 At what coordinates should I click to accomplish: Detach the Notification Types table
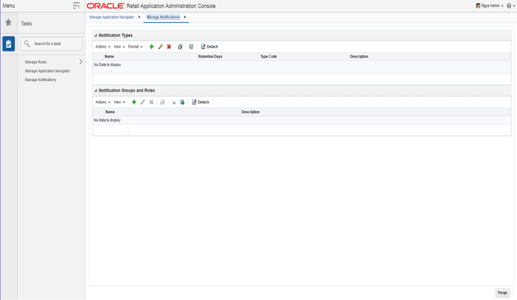pos(210,47)
